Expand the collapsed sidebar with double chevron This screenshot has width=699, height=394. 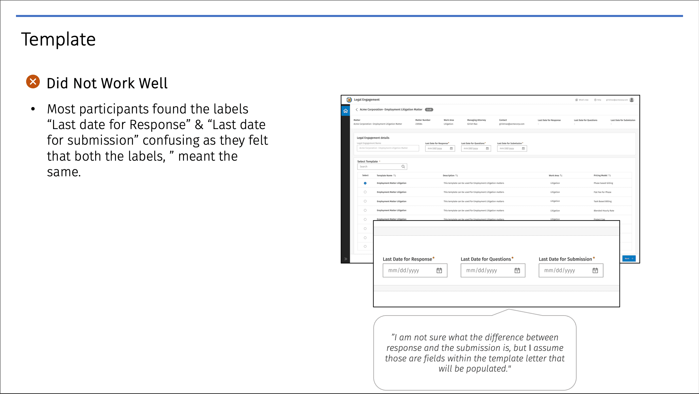345,259
